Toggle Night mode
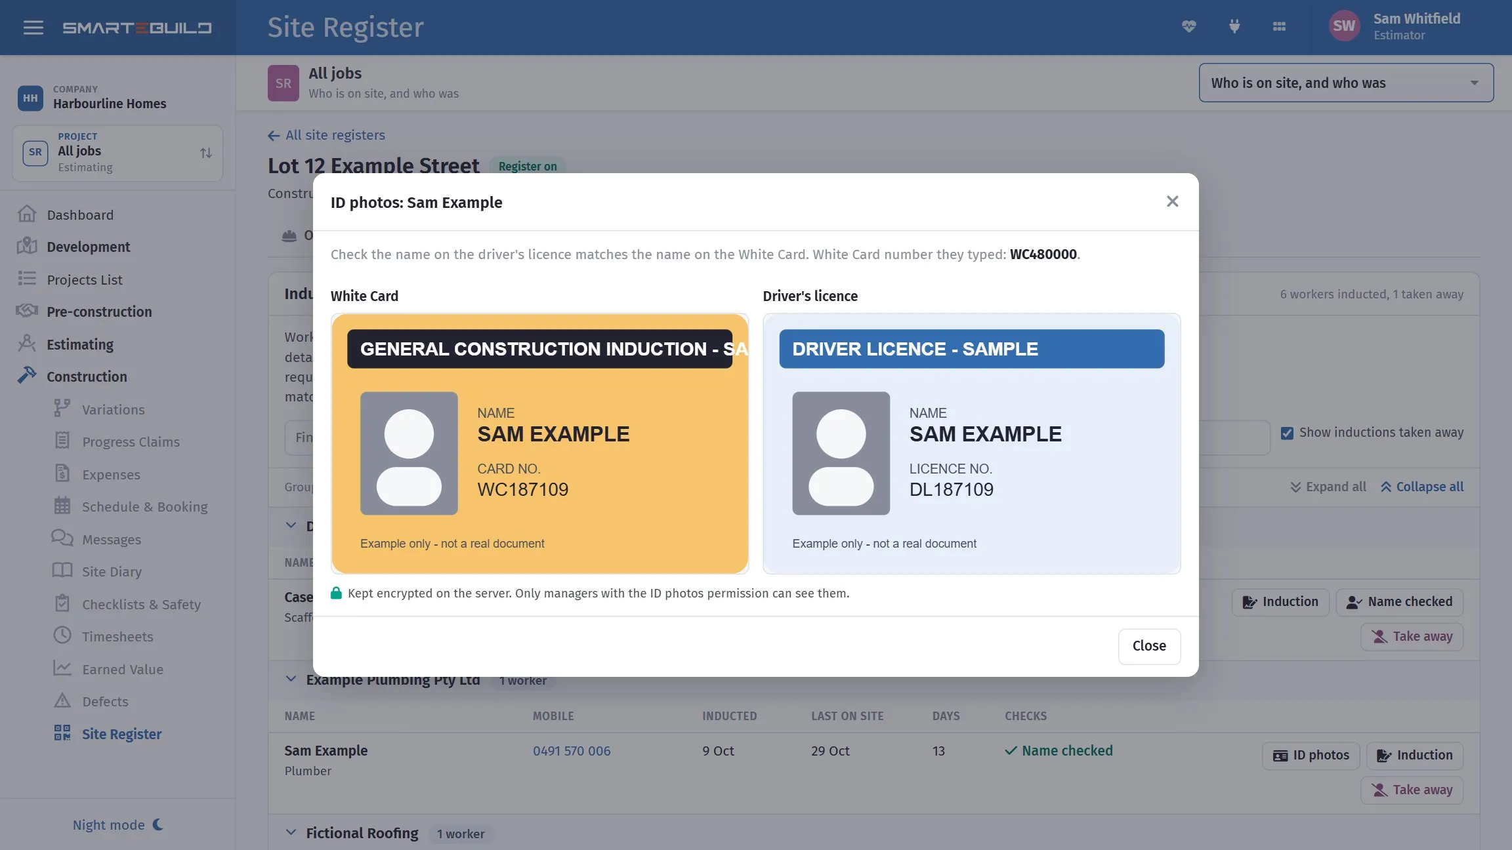 118,825
